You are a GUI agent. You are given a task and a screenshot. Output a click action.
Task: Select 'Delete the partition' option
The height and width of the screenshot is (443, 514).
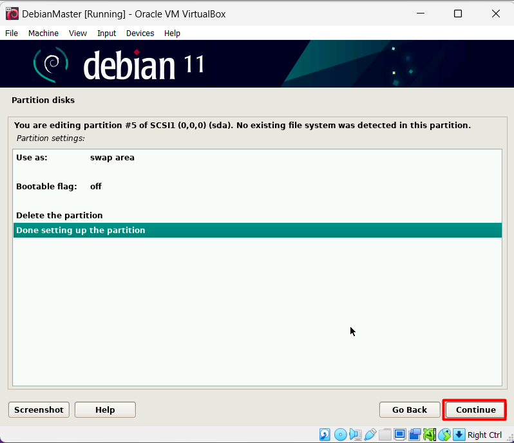pyautogui.click(x=258, y=215)
